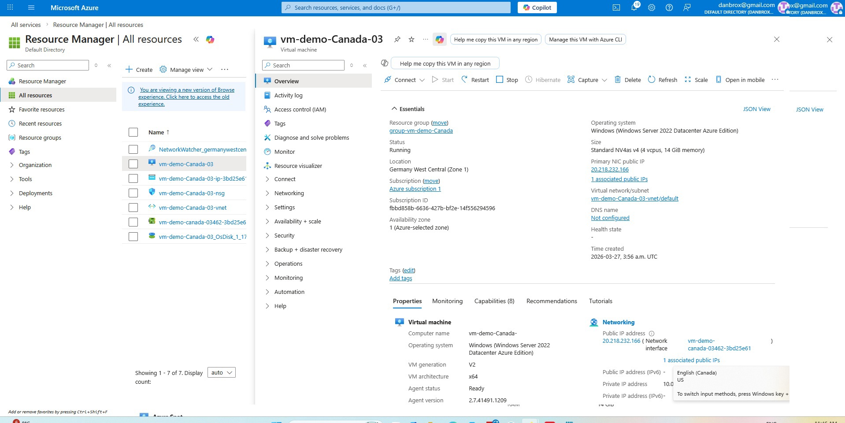
Task: Click the VM title ellipsis menu
Action: [425, 39]
